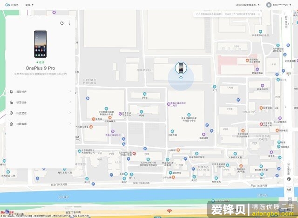Click the OnePlus 9 Pro phone image
298x218 pixels.
tap(40, 44)
